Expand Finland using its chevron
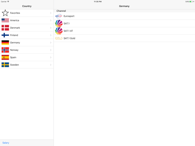The height and width of the screenshot is (146, 195). 51,35
